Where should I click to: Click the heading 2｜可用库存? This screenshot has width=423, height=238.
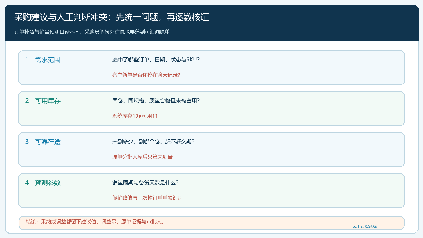pos(43,101)
